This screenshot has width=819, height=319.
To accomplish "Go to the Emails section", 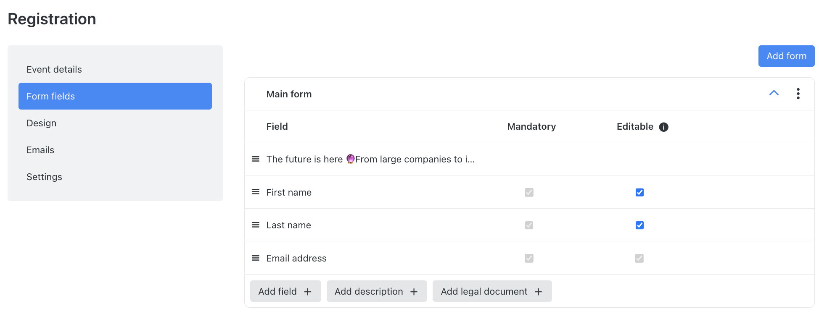I will (40, 150).
